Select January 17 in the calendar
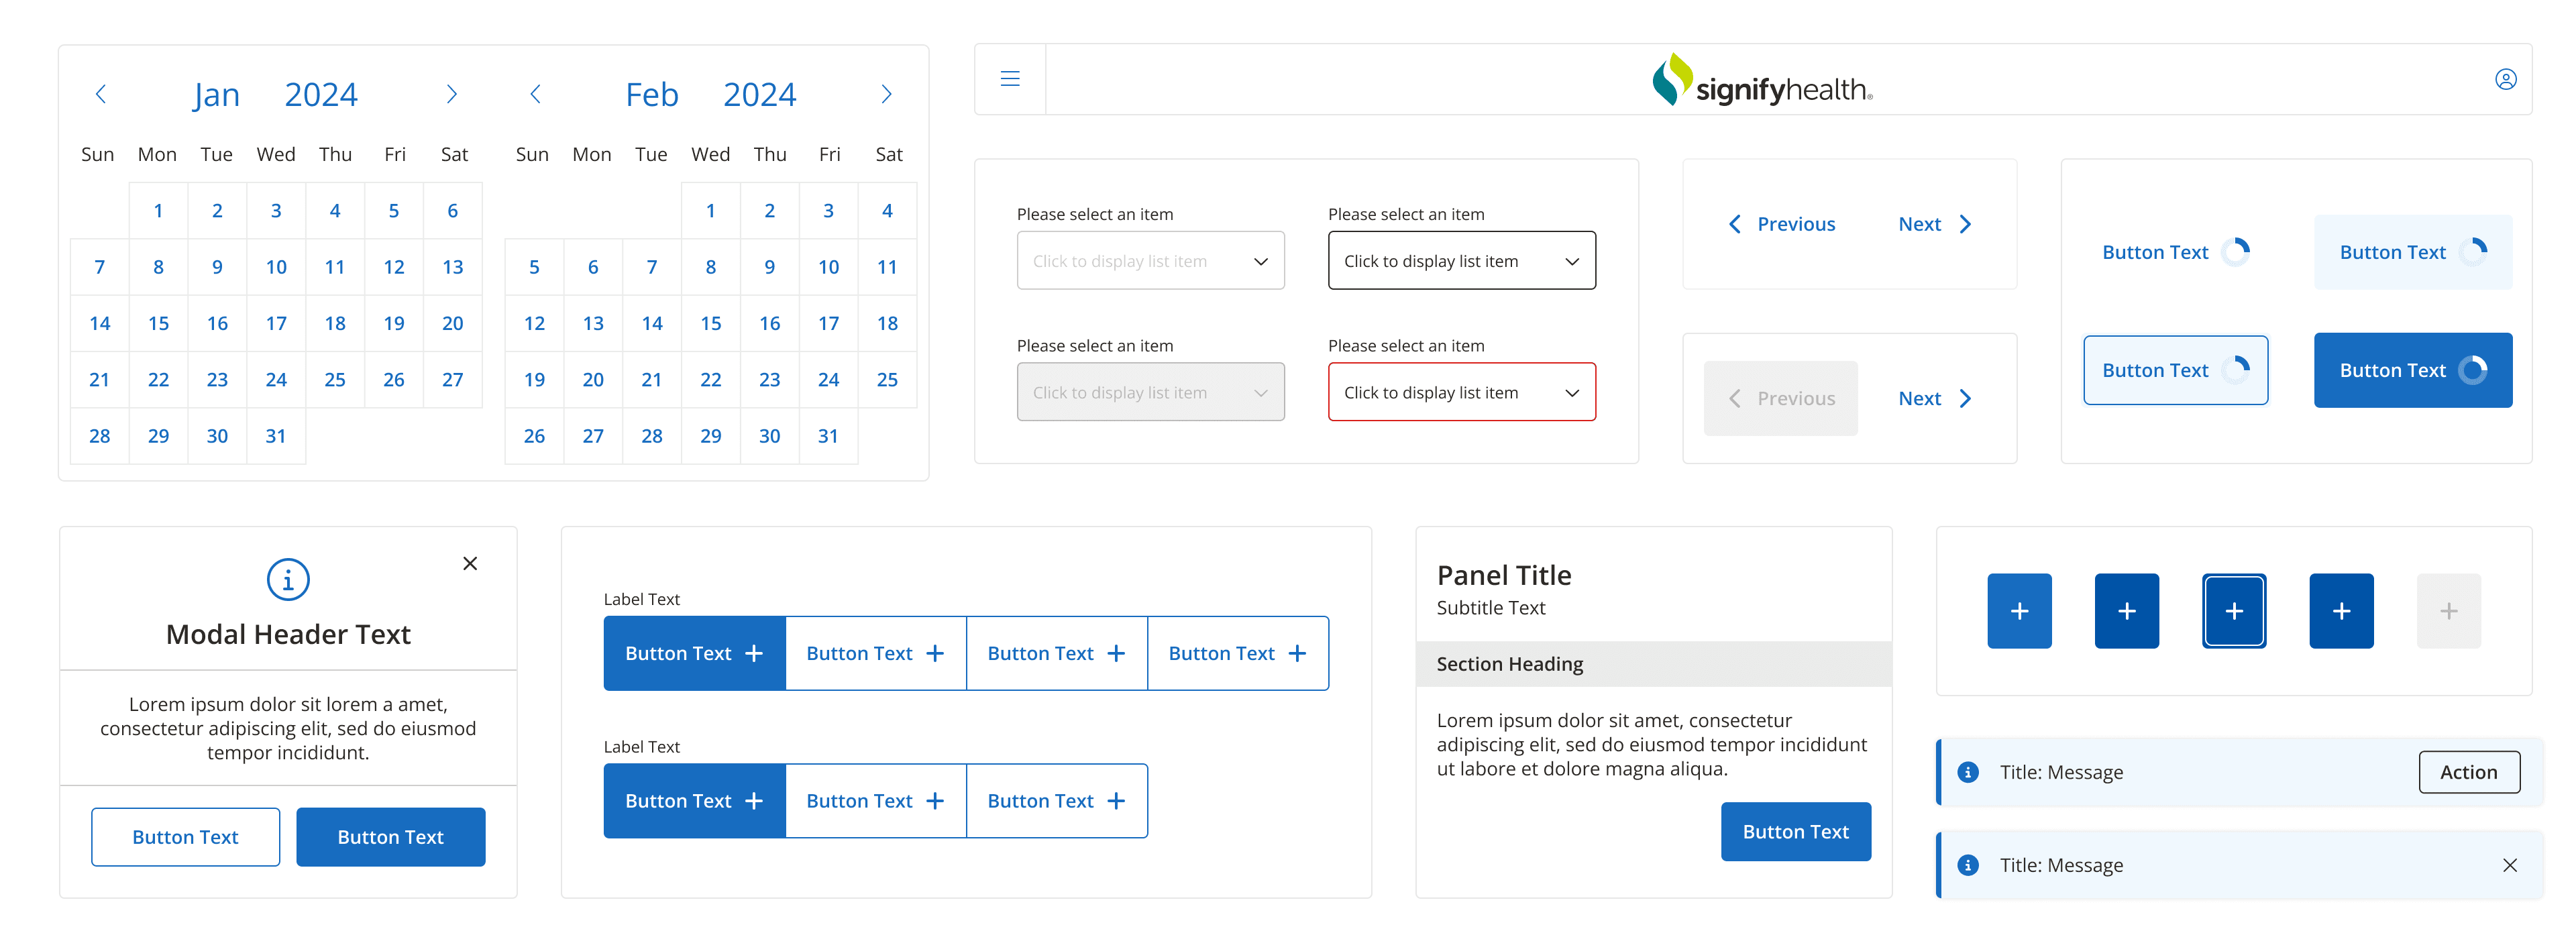Screen dimensions: 2576x931 pos(276,324)
